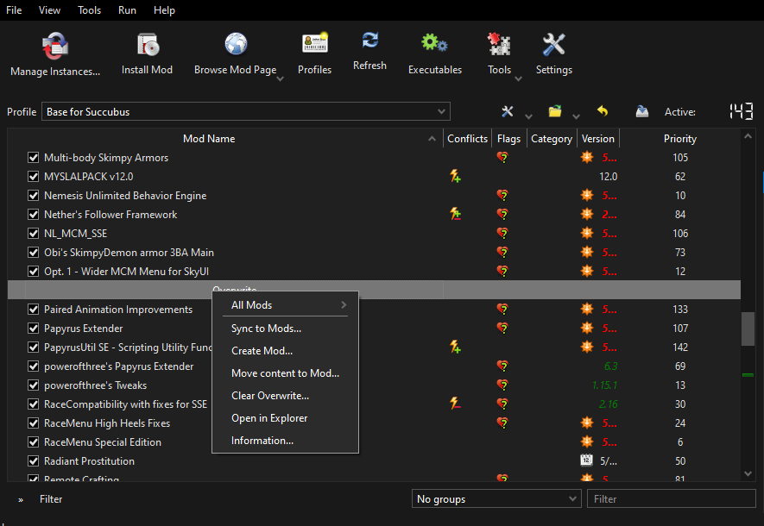Viewport: 764px width, 526px height.
Task: Click conflict icon on MYSLALPACK v12.0 row
Action: coord(455,176)
